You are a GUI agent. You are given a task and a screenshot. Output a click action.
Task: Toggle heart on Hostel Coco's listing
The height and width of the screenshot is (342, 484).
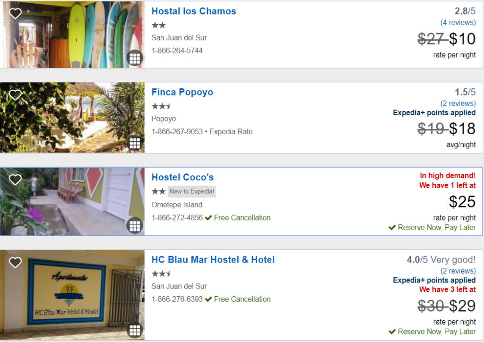click(x=15, y=180)
